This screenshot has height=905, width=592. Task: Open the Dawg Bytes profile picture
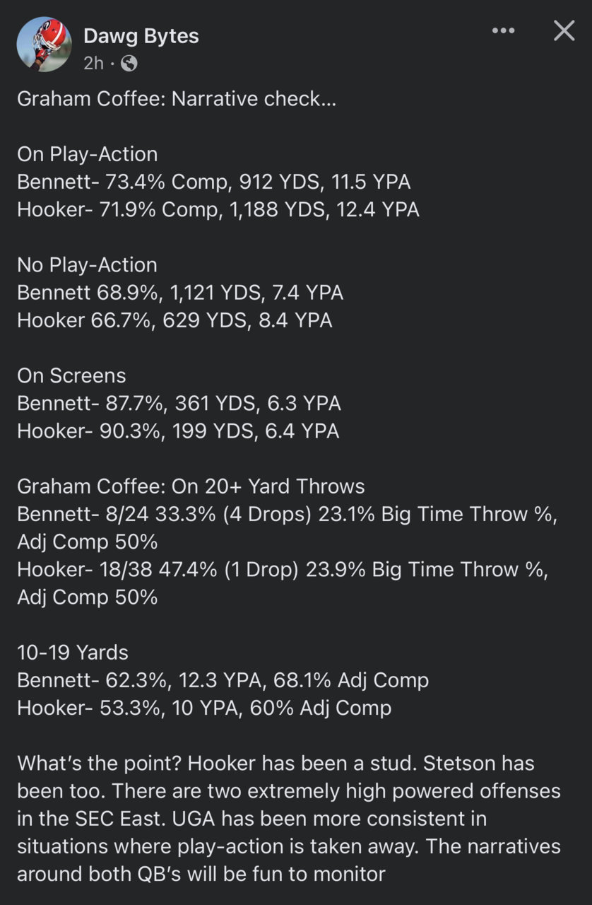[x=44, y=44]
